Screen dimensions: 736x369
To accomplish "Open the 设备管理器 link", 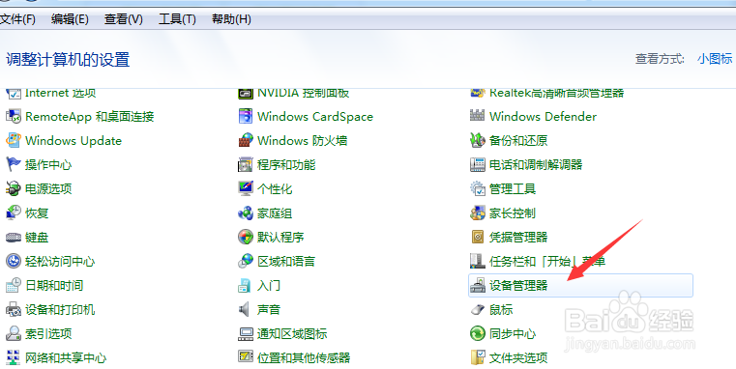I will click(x=518, y=286).
